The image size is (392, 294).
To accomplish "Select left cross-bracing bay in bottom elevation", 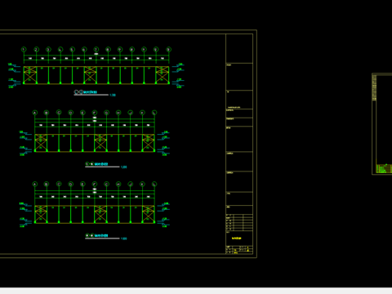I will pyautogui.click(x=41, y=215).
